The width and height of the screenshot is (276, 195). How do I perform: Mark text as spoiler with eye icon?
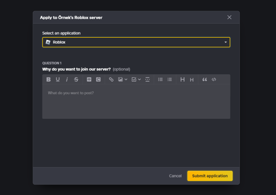pyautogui.click(x=89, y=80)
